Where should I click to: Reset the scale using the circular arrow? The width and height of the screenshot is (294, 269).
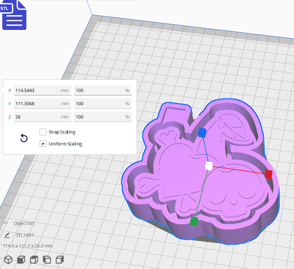pos(24,138)
